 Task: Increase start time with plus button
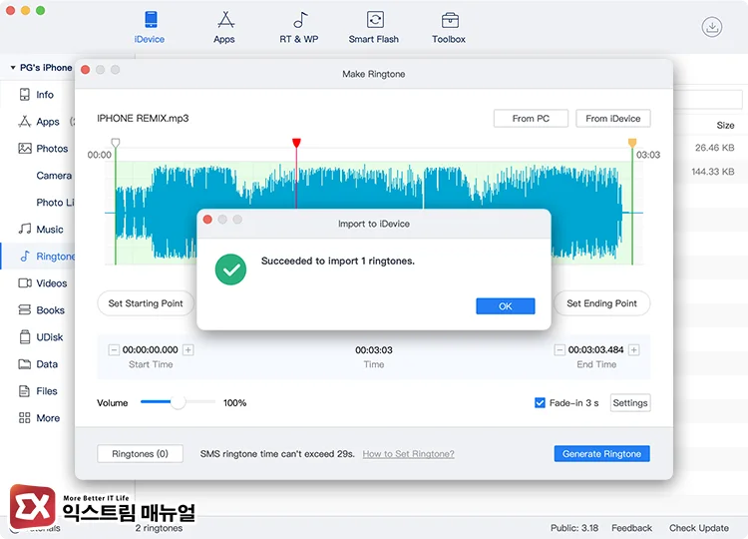[188, 350]
